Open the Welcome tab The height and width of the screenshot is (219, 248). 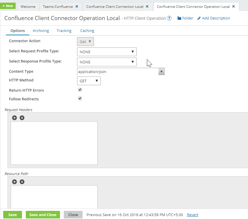pos(28,7)
